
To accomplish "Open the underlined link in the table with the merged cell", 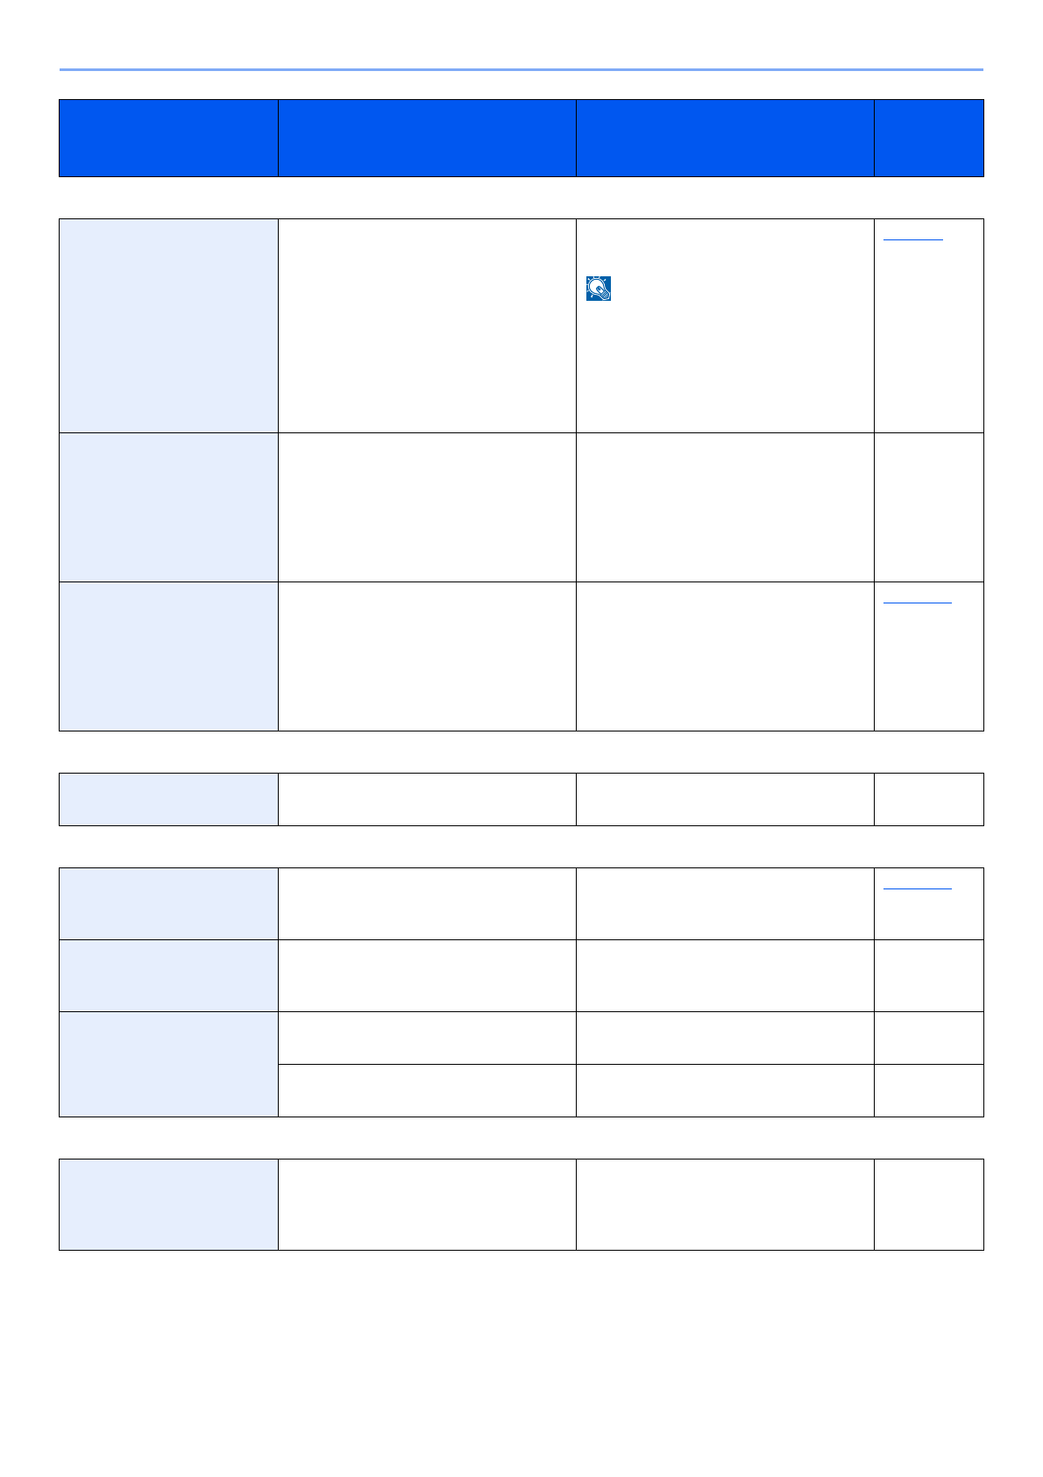I will coord(917,888).
